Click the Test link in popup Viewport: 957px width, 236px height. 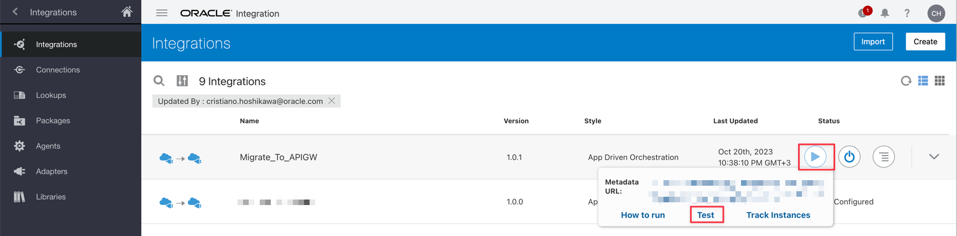[x=706, y=215]
